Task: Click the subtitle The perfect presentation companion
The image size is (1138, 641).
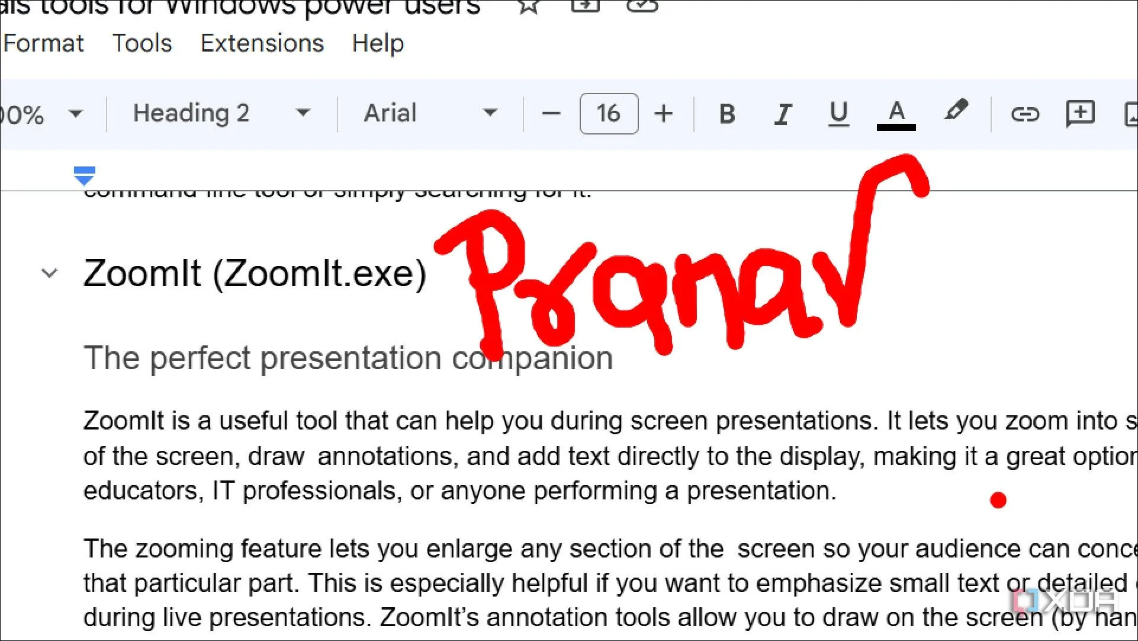Action: point(348,358)
